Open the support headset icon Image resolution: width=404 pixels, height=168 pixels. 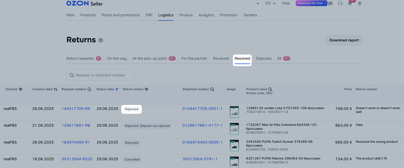pos(340,3)
